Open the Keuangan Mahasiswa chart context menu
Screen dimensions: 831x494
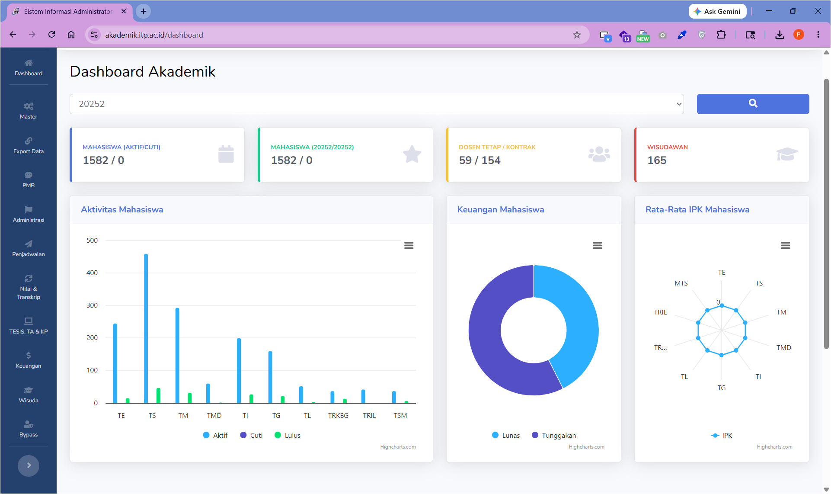(x=597, y=245)
